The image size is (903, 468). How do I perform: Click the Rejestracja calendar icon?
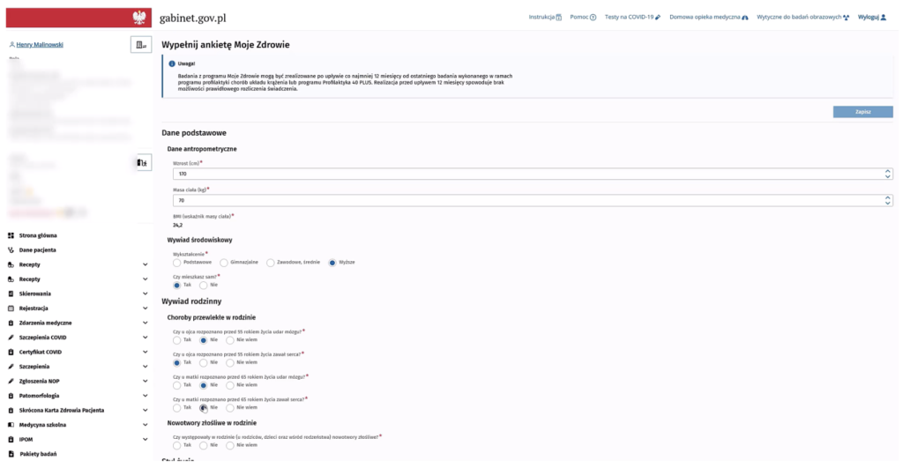(x=11, y=308)
